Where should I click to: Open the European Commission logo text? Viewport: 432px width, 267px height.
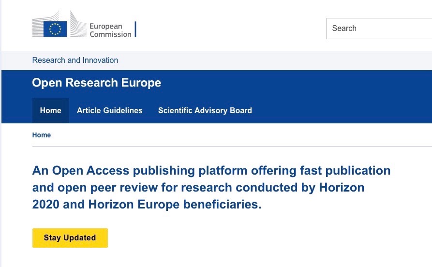(x=110, y=30)
